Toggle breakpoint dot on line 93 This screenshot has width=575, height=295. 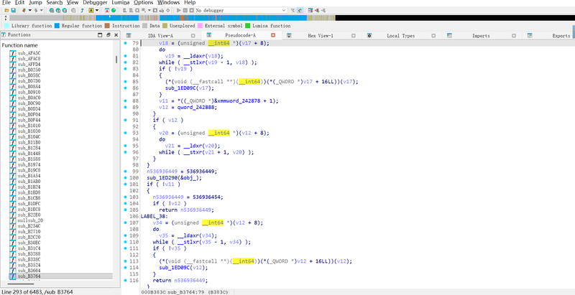coord(126,133)
